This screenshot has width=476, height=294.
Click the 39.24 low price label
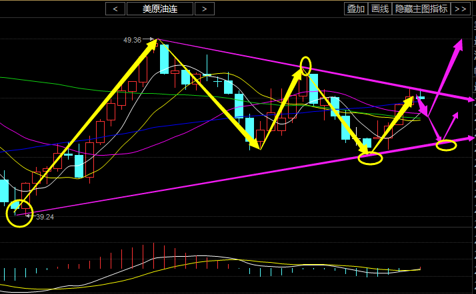pos(44,217)
